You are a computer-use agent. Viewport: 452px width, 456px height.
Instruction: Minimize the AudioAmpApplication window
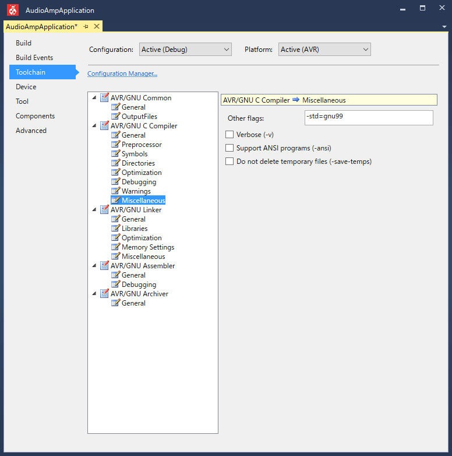[x=402, y=9]
